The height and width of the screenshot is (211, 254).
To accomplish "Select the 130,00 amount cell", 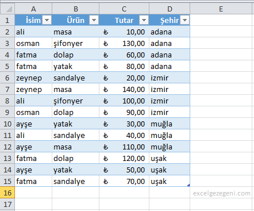I will [x=124, y=43].
